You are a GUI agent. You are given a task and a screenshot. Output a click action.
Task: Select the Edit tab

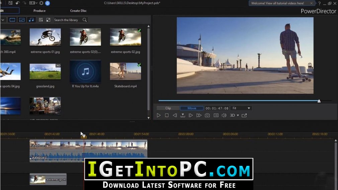coord(9,11)
